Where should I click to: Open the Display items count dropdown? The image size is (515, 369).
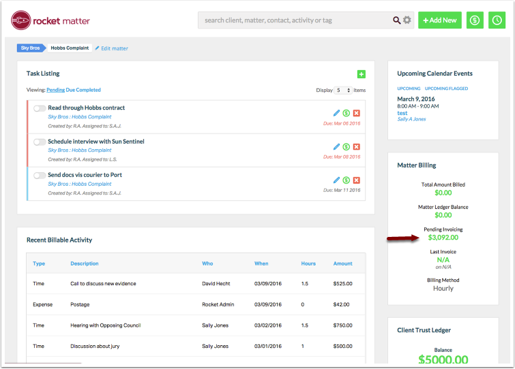343,90
